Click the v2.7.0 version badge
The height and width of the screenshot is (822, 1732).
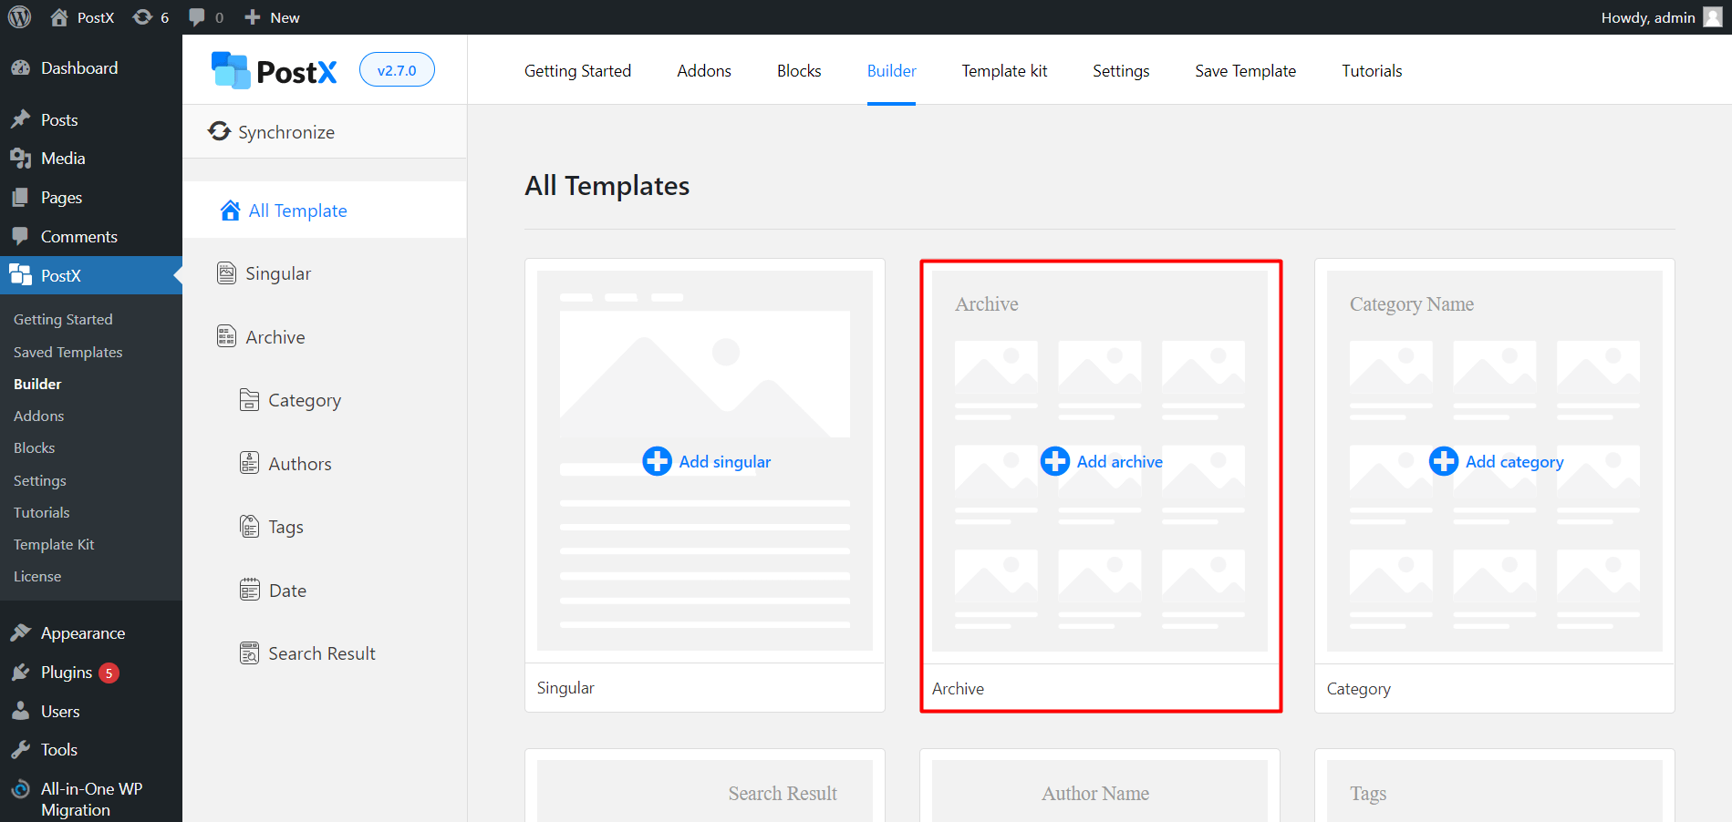tap(397, 70)
